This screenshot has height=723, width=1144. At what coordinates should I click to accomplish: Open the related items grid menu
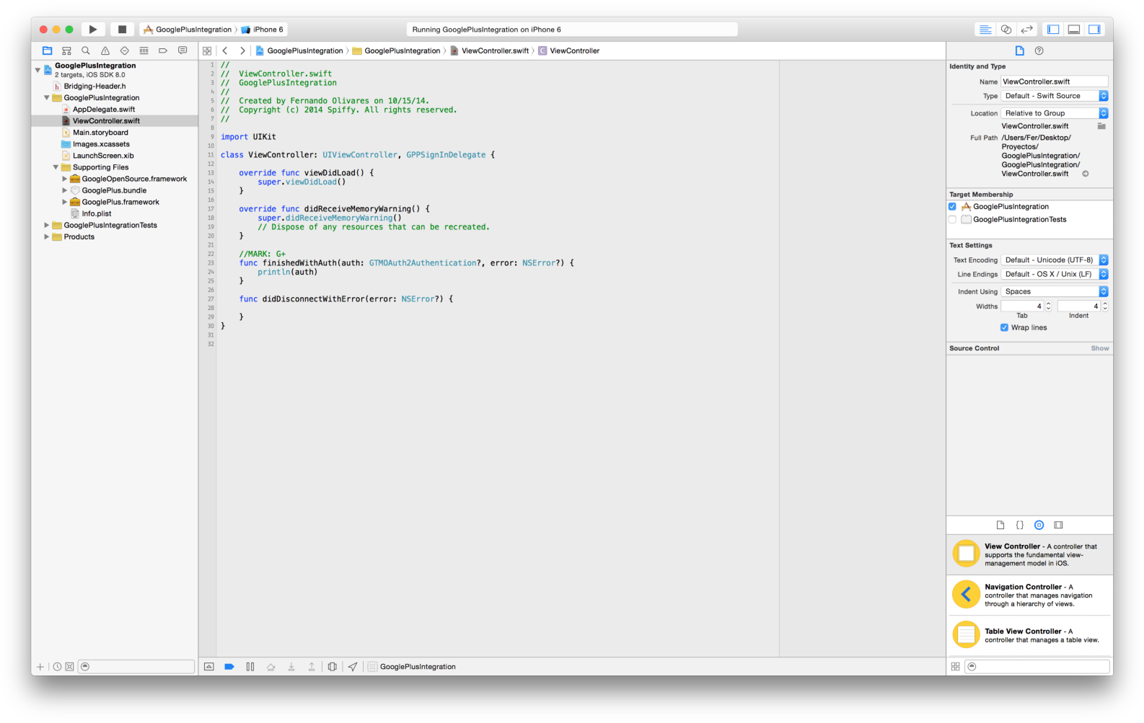point(207,50)
